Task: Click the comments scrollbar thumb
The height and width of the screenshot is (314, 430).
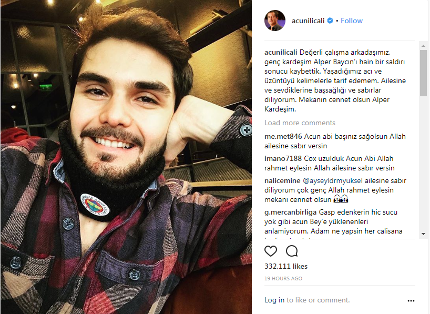Action: coord(423,73)
